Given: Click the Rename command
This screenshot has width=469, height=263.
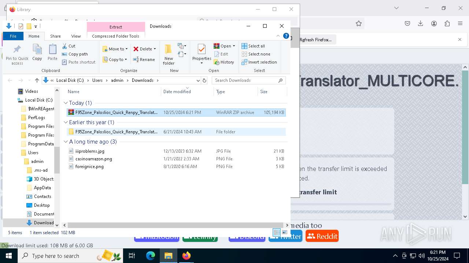Looking at the screenshot, I should pos(144,60).
